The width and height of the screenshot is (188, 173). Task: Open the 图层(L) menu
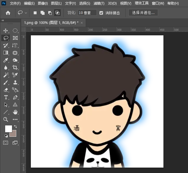(x=56, y=3)
